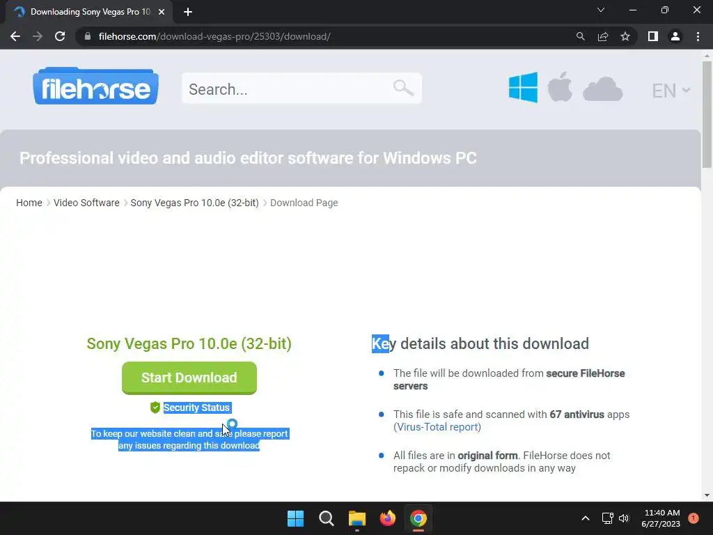Click the Chrome taskbar icon

pyautogui.click(x=418, y=518)
